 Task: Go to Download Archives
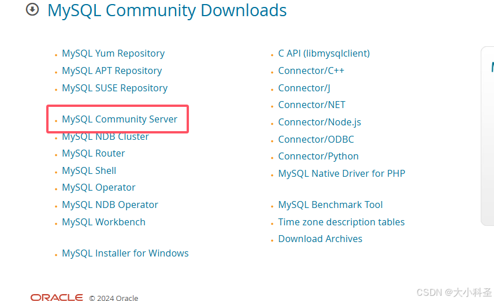point(320,239)
